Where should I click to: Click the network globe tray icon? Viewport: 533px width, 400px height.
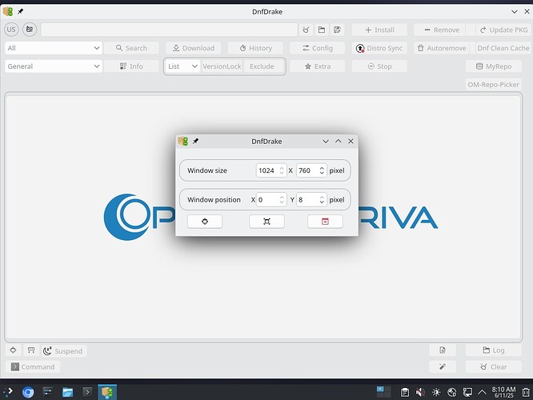pyautogui.click(x=451, y=393)
